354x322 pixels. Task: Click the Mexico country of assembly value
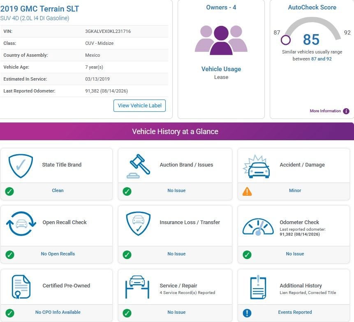click(93, 55)
